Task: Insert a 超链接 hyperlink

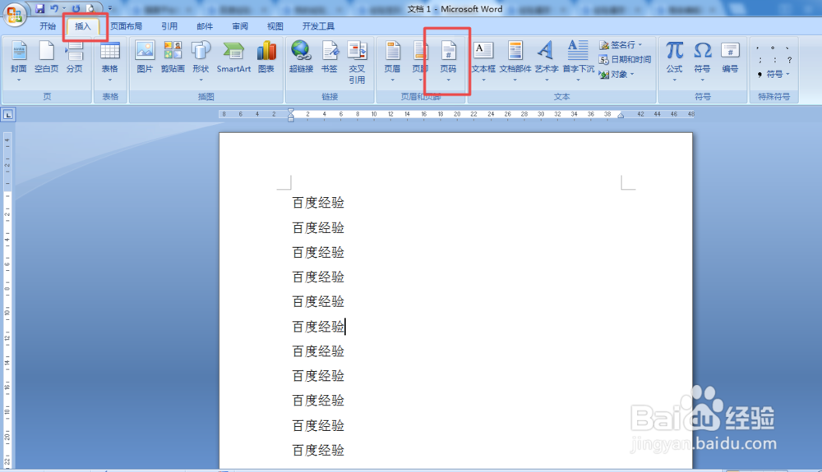Action: [301, 57]
